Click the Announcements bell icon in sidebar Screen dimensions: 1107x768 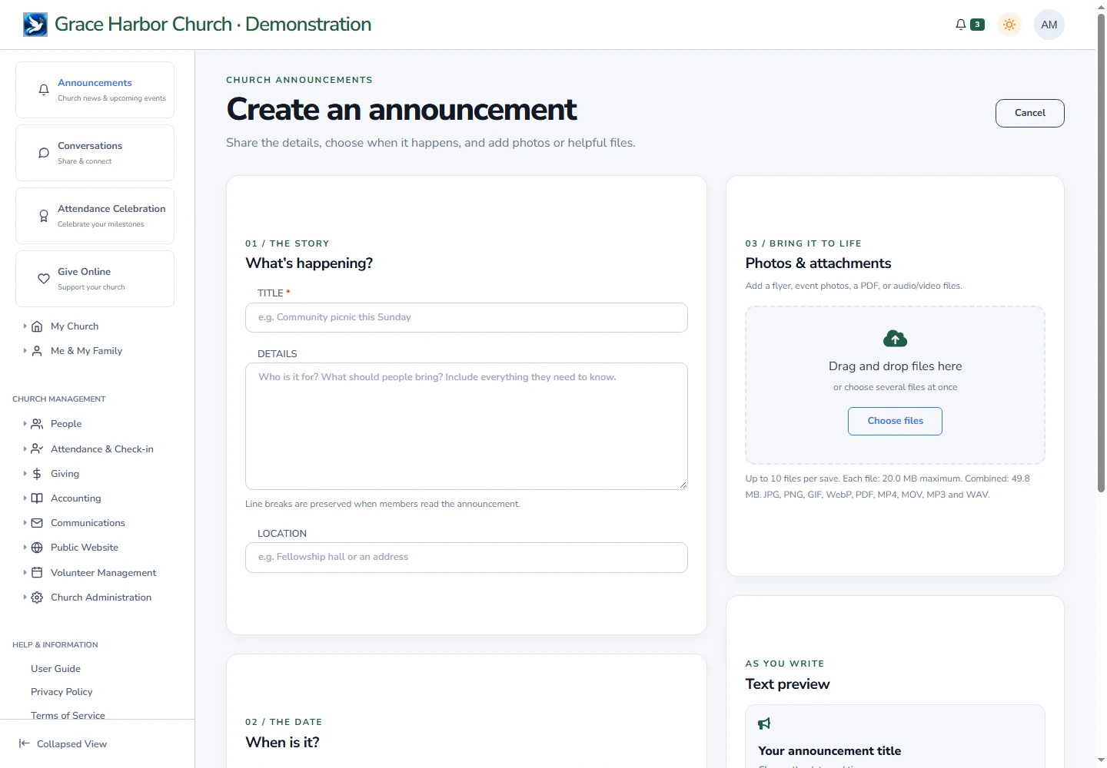coord(44,90)
